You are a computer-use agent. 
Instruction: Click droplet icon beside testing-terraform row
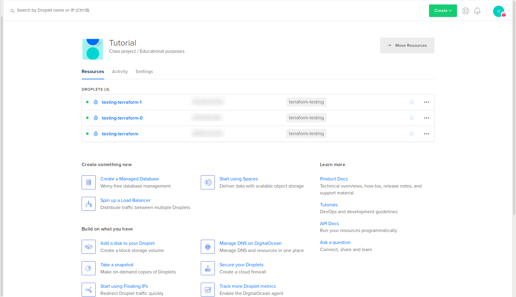[96, 134]
